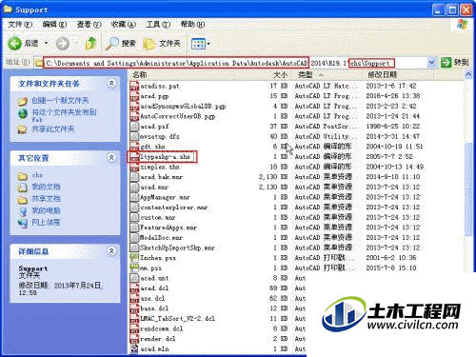Select the acad.psf file icon
Screen dimensions: 476x357
click(134, 127)
